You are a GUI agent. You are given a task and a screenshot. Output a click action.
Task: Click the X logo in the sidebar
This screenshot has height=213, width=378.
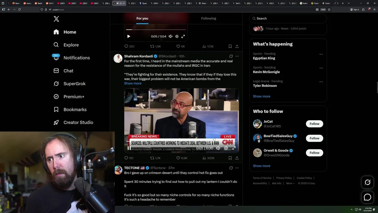coord(56,19)
